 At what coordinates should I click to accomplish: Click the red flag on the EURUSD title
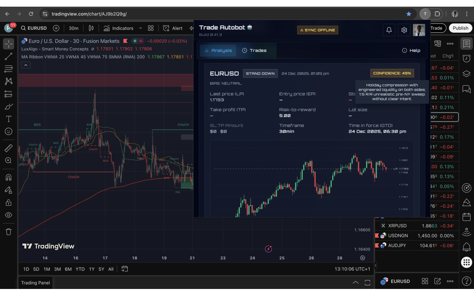(126, 41)
